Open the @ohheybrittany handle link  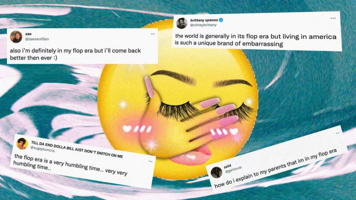[203, 25]
